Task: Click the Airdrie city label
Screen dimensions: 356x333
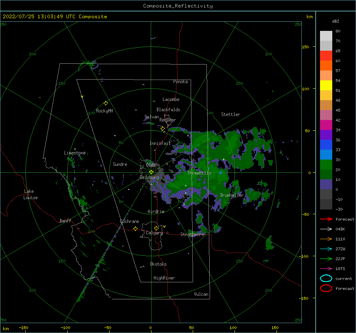Action: click(x=156, y=211)
